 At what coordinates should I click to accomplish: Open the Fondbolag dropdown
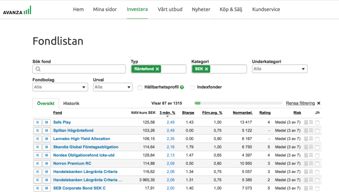tap(60, 87)
